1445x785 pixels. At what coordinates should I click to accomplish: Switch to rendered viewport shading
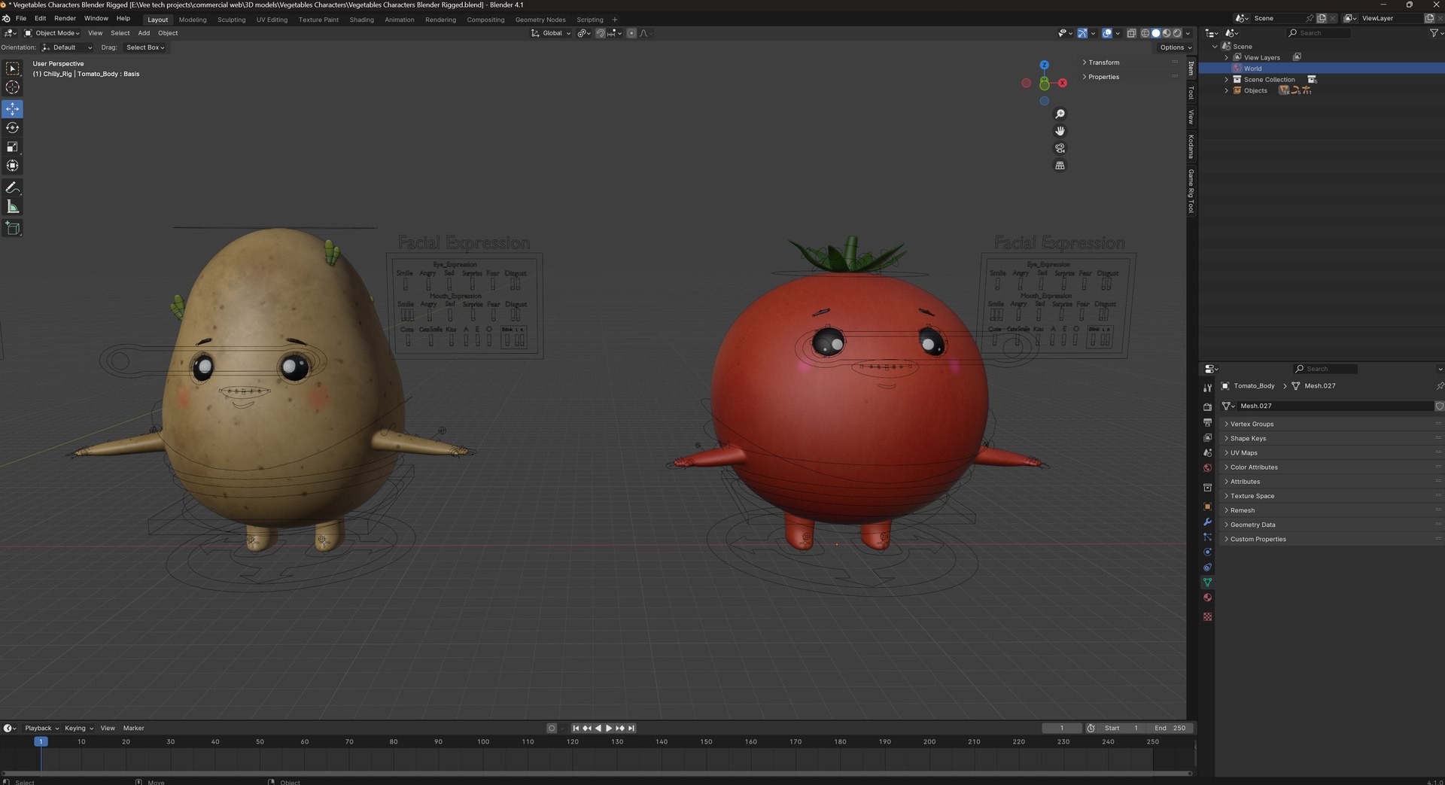[x=1177, y=33]
